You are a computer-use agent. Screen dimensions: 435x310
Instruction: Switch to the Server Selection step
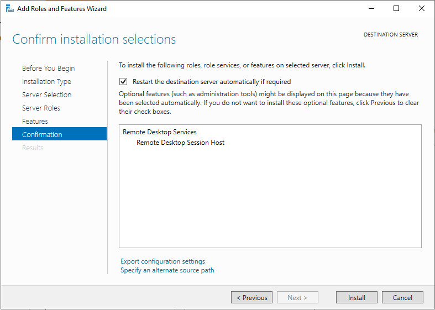(x=46, y=95)
